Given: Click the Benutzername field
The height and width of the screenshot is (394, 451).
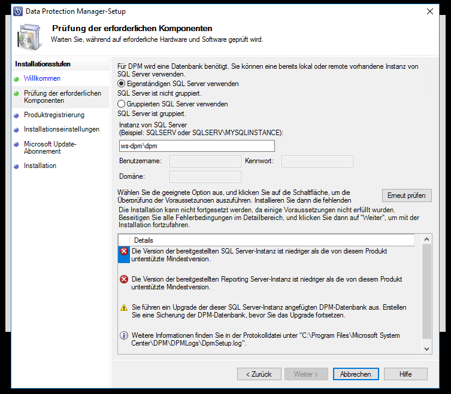Looking at the screenshot, I should click(205, 161).
